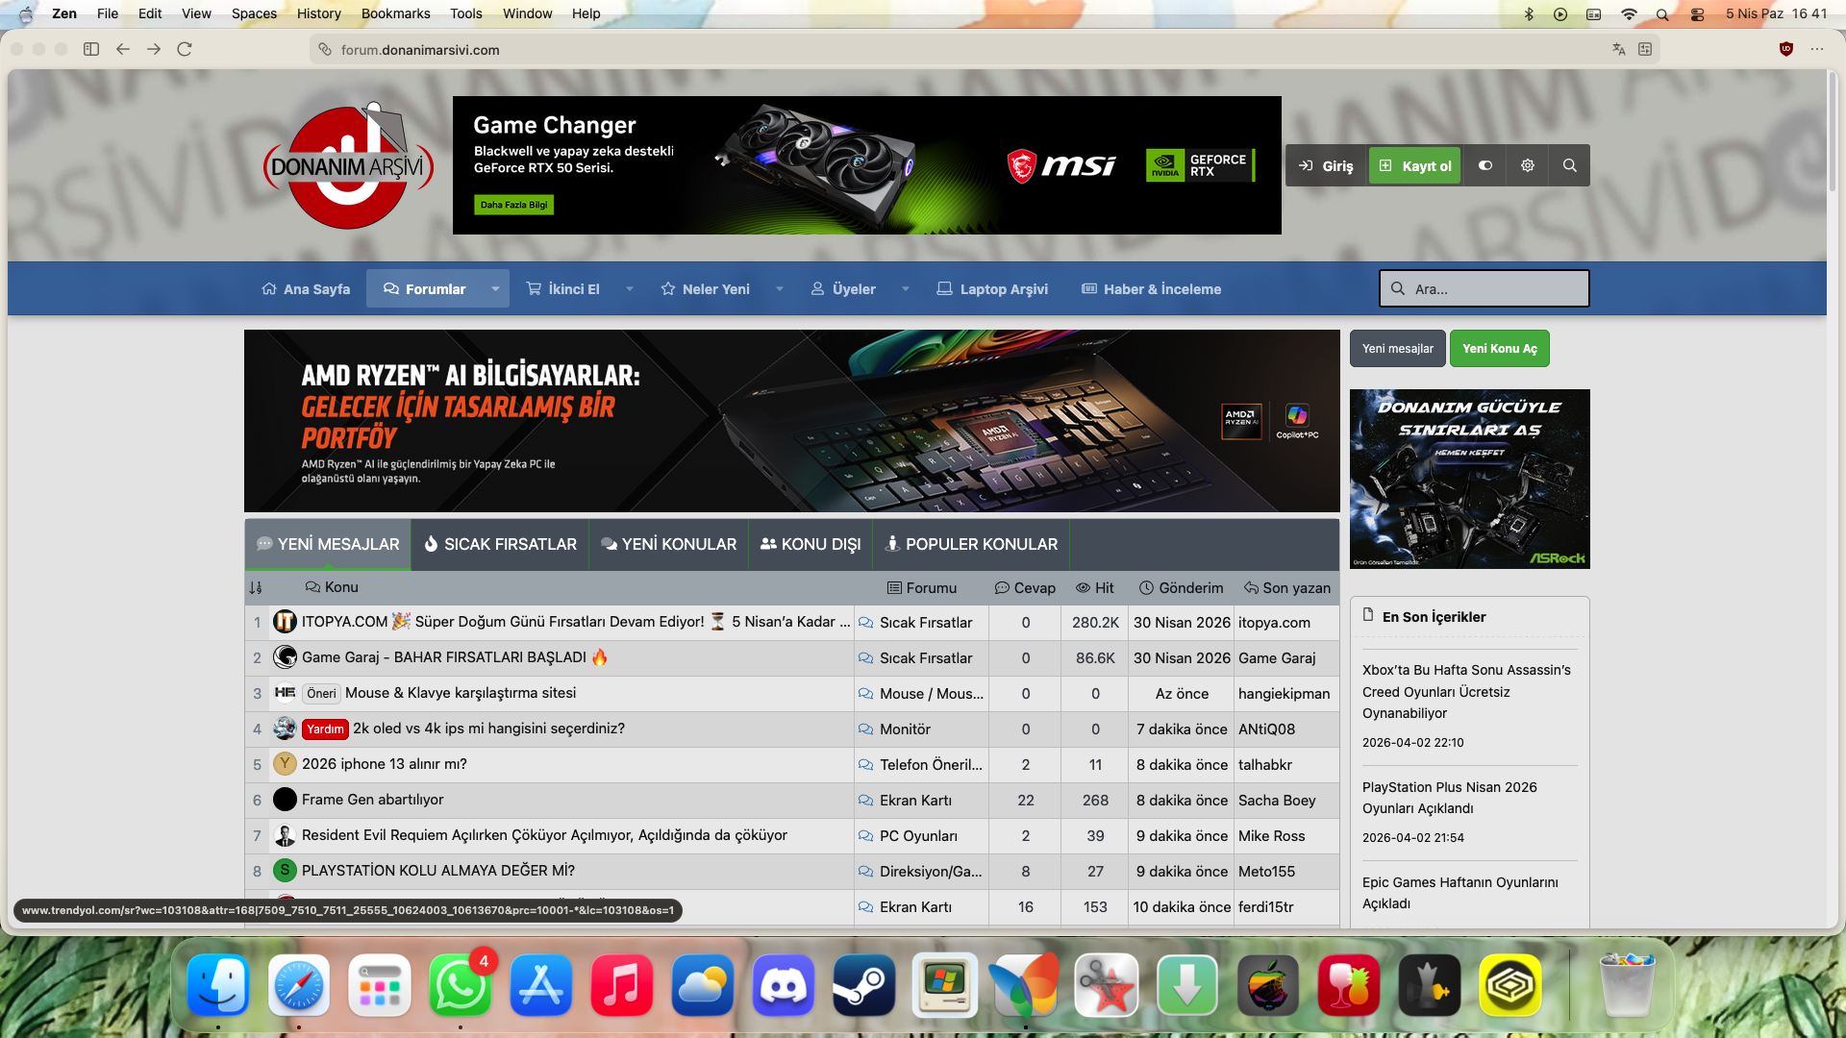
Task: Switch to the YENİ KONULAR tab
Action: tap(669, 544)
